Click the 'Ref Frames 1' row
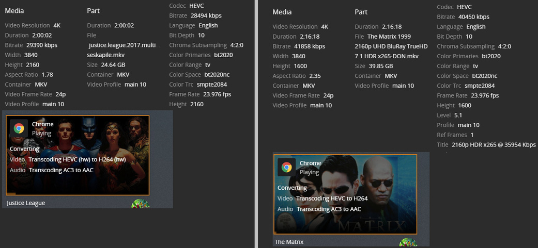Screen dimensions: 538x248 (455, 135)
